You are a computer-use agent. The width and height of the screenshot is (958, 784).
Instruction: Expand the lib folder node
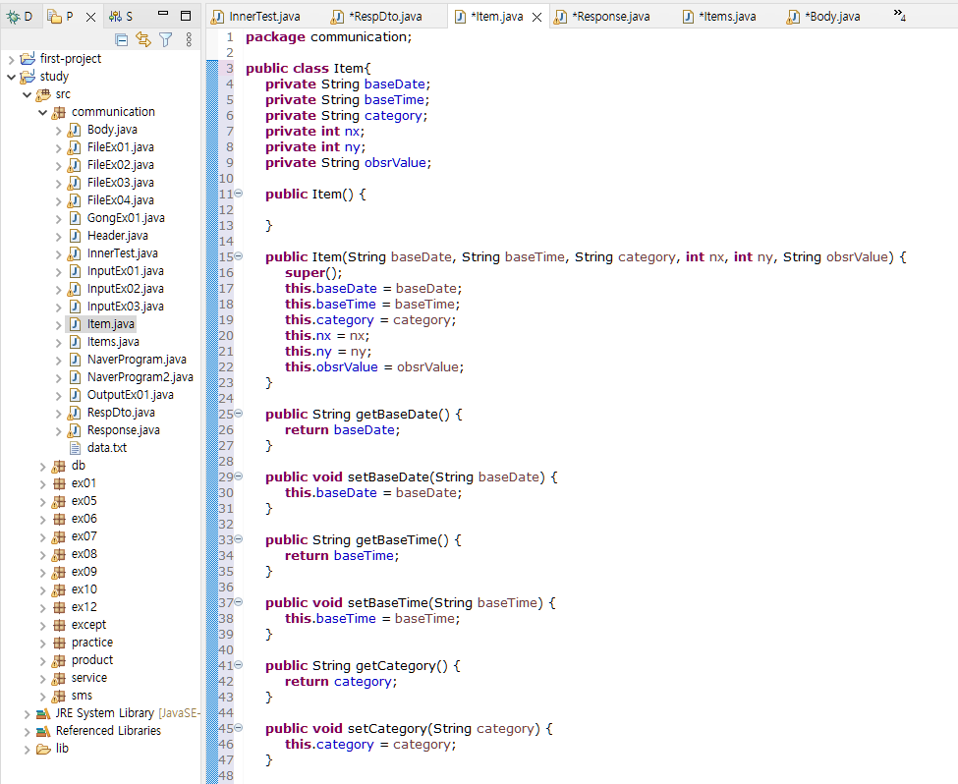27,750
